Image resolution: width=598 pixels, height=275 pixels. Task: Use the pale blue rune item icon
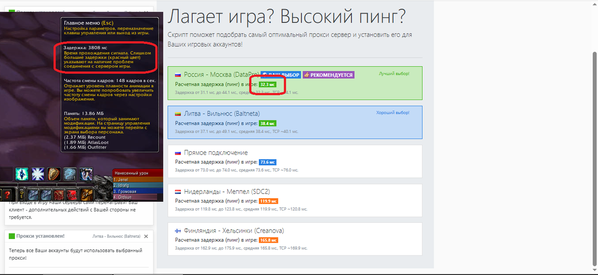pos(70,175)
